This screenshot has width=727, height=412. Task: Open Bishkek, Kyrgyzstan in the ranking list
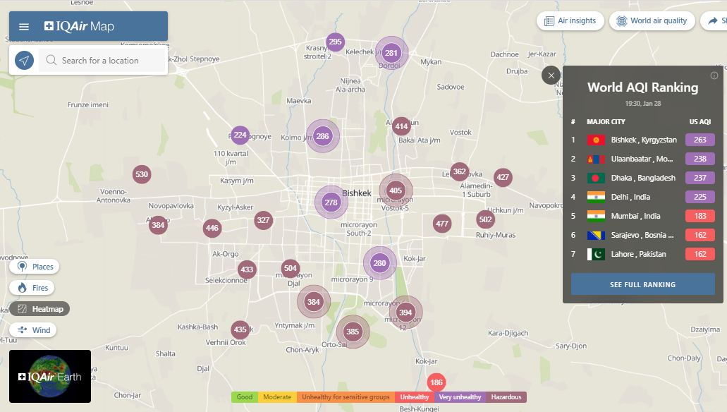tap(642, 140)
